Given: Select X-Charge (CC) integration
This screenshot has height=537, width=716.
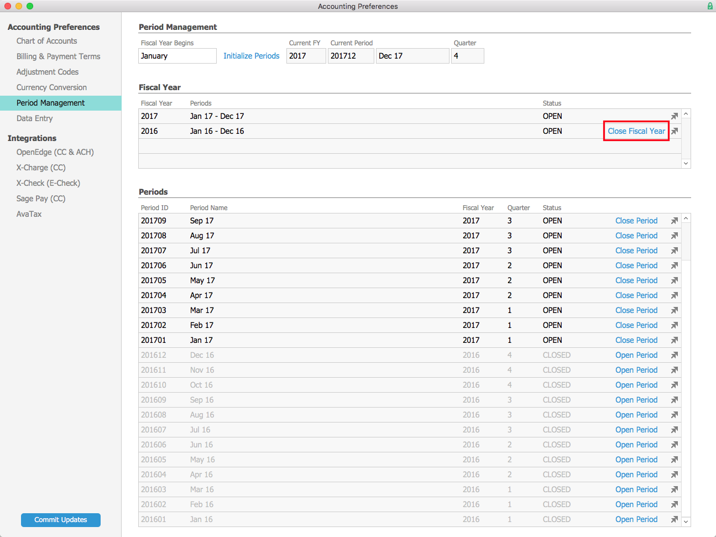Looking at the screenshot, I should click(41, 168).
